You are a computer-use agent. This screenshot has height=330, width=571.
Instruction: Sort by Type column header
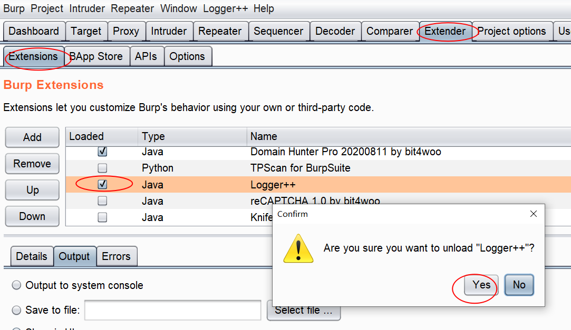coord(192,137)
